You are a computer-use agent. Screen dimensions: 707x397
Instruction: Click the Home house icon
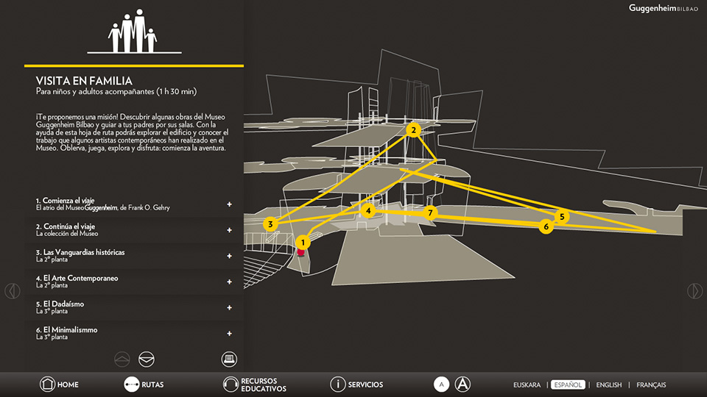pyautogui.click(x=47, y=385)
